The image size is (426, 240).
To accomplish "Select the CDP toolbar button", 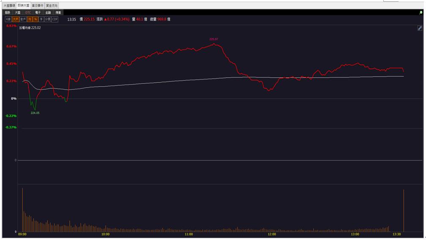I will tap(55, 19).
